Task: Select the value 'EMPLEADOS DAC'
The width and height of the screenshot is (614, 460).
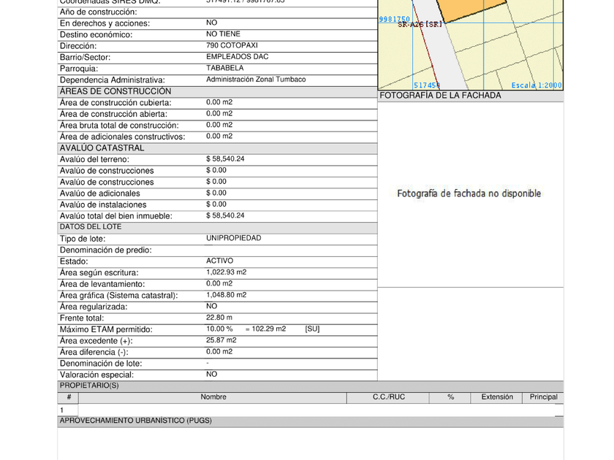Action: click(x=238, y=57)
